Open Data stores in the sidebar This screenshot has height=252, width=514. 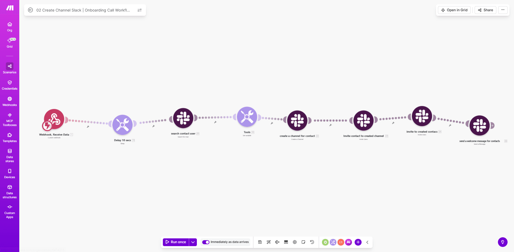10,155
